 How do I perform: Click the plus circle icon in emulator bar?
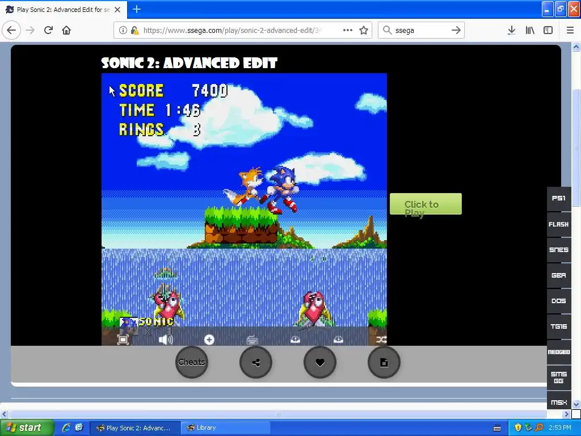[209, 339]
